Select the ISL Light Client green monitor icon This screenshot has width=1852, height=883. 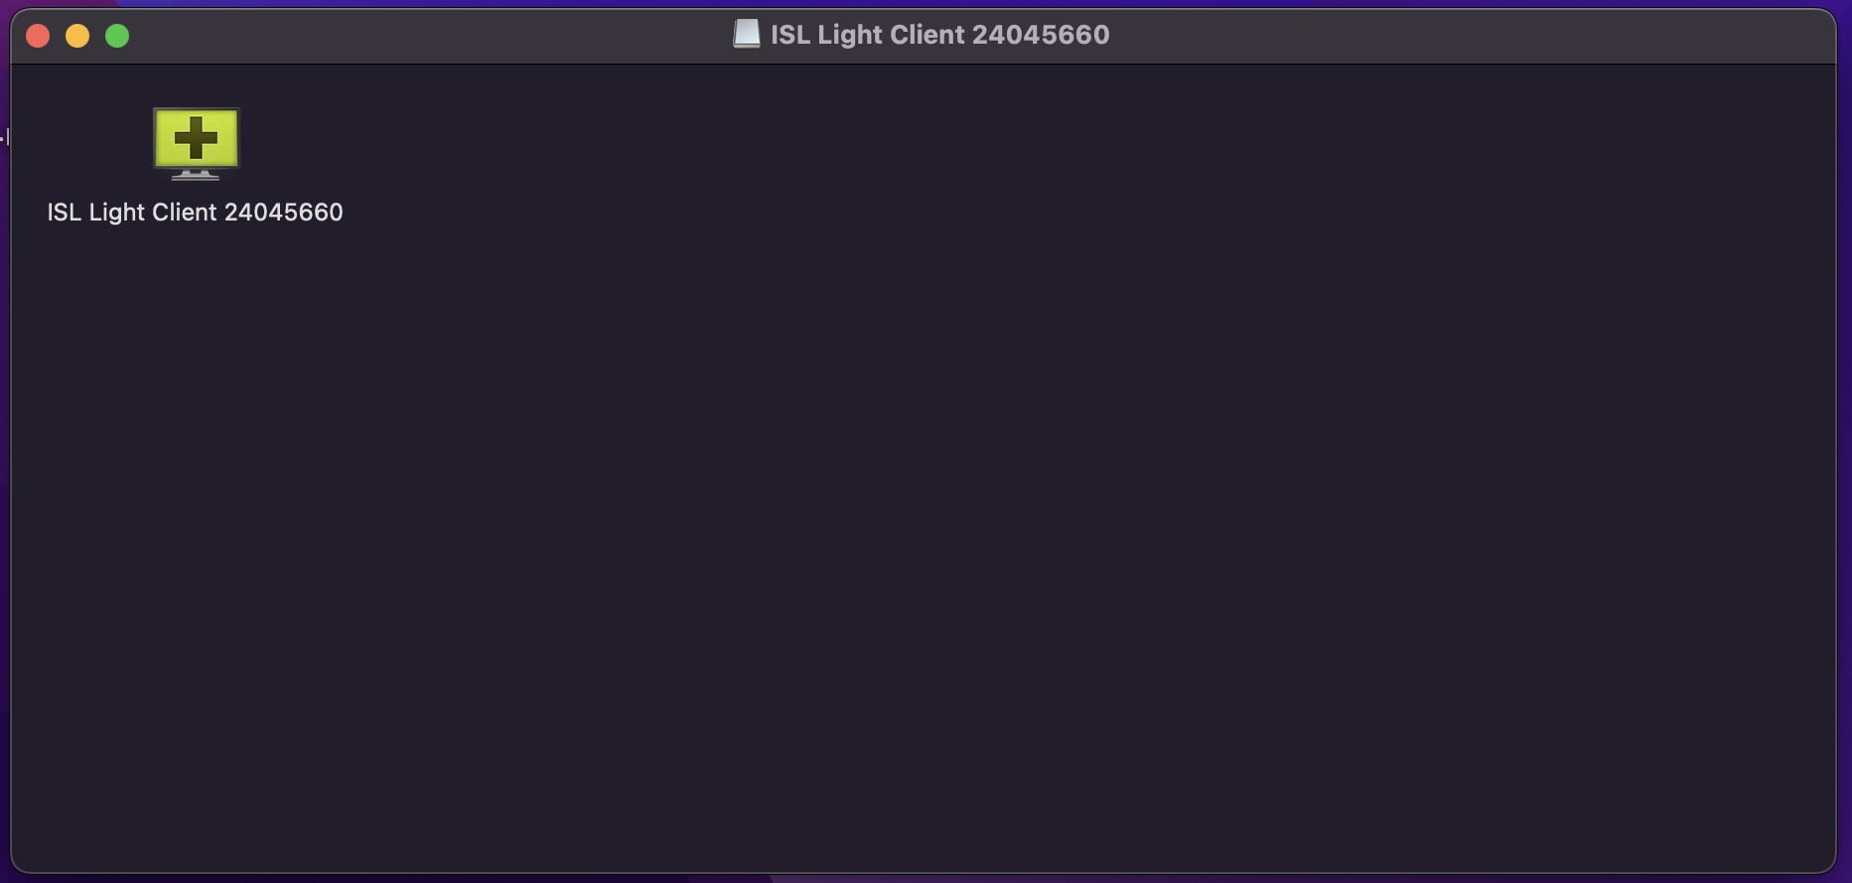(196, 143)
